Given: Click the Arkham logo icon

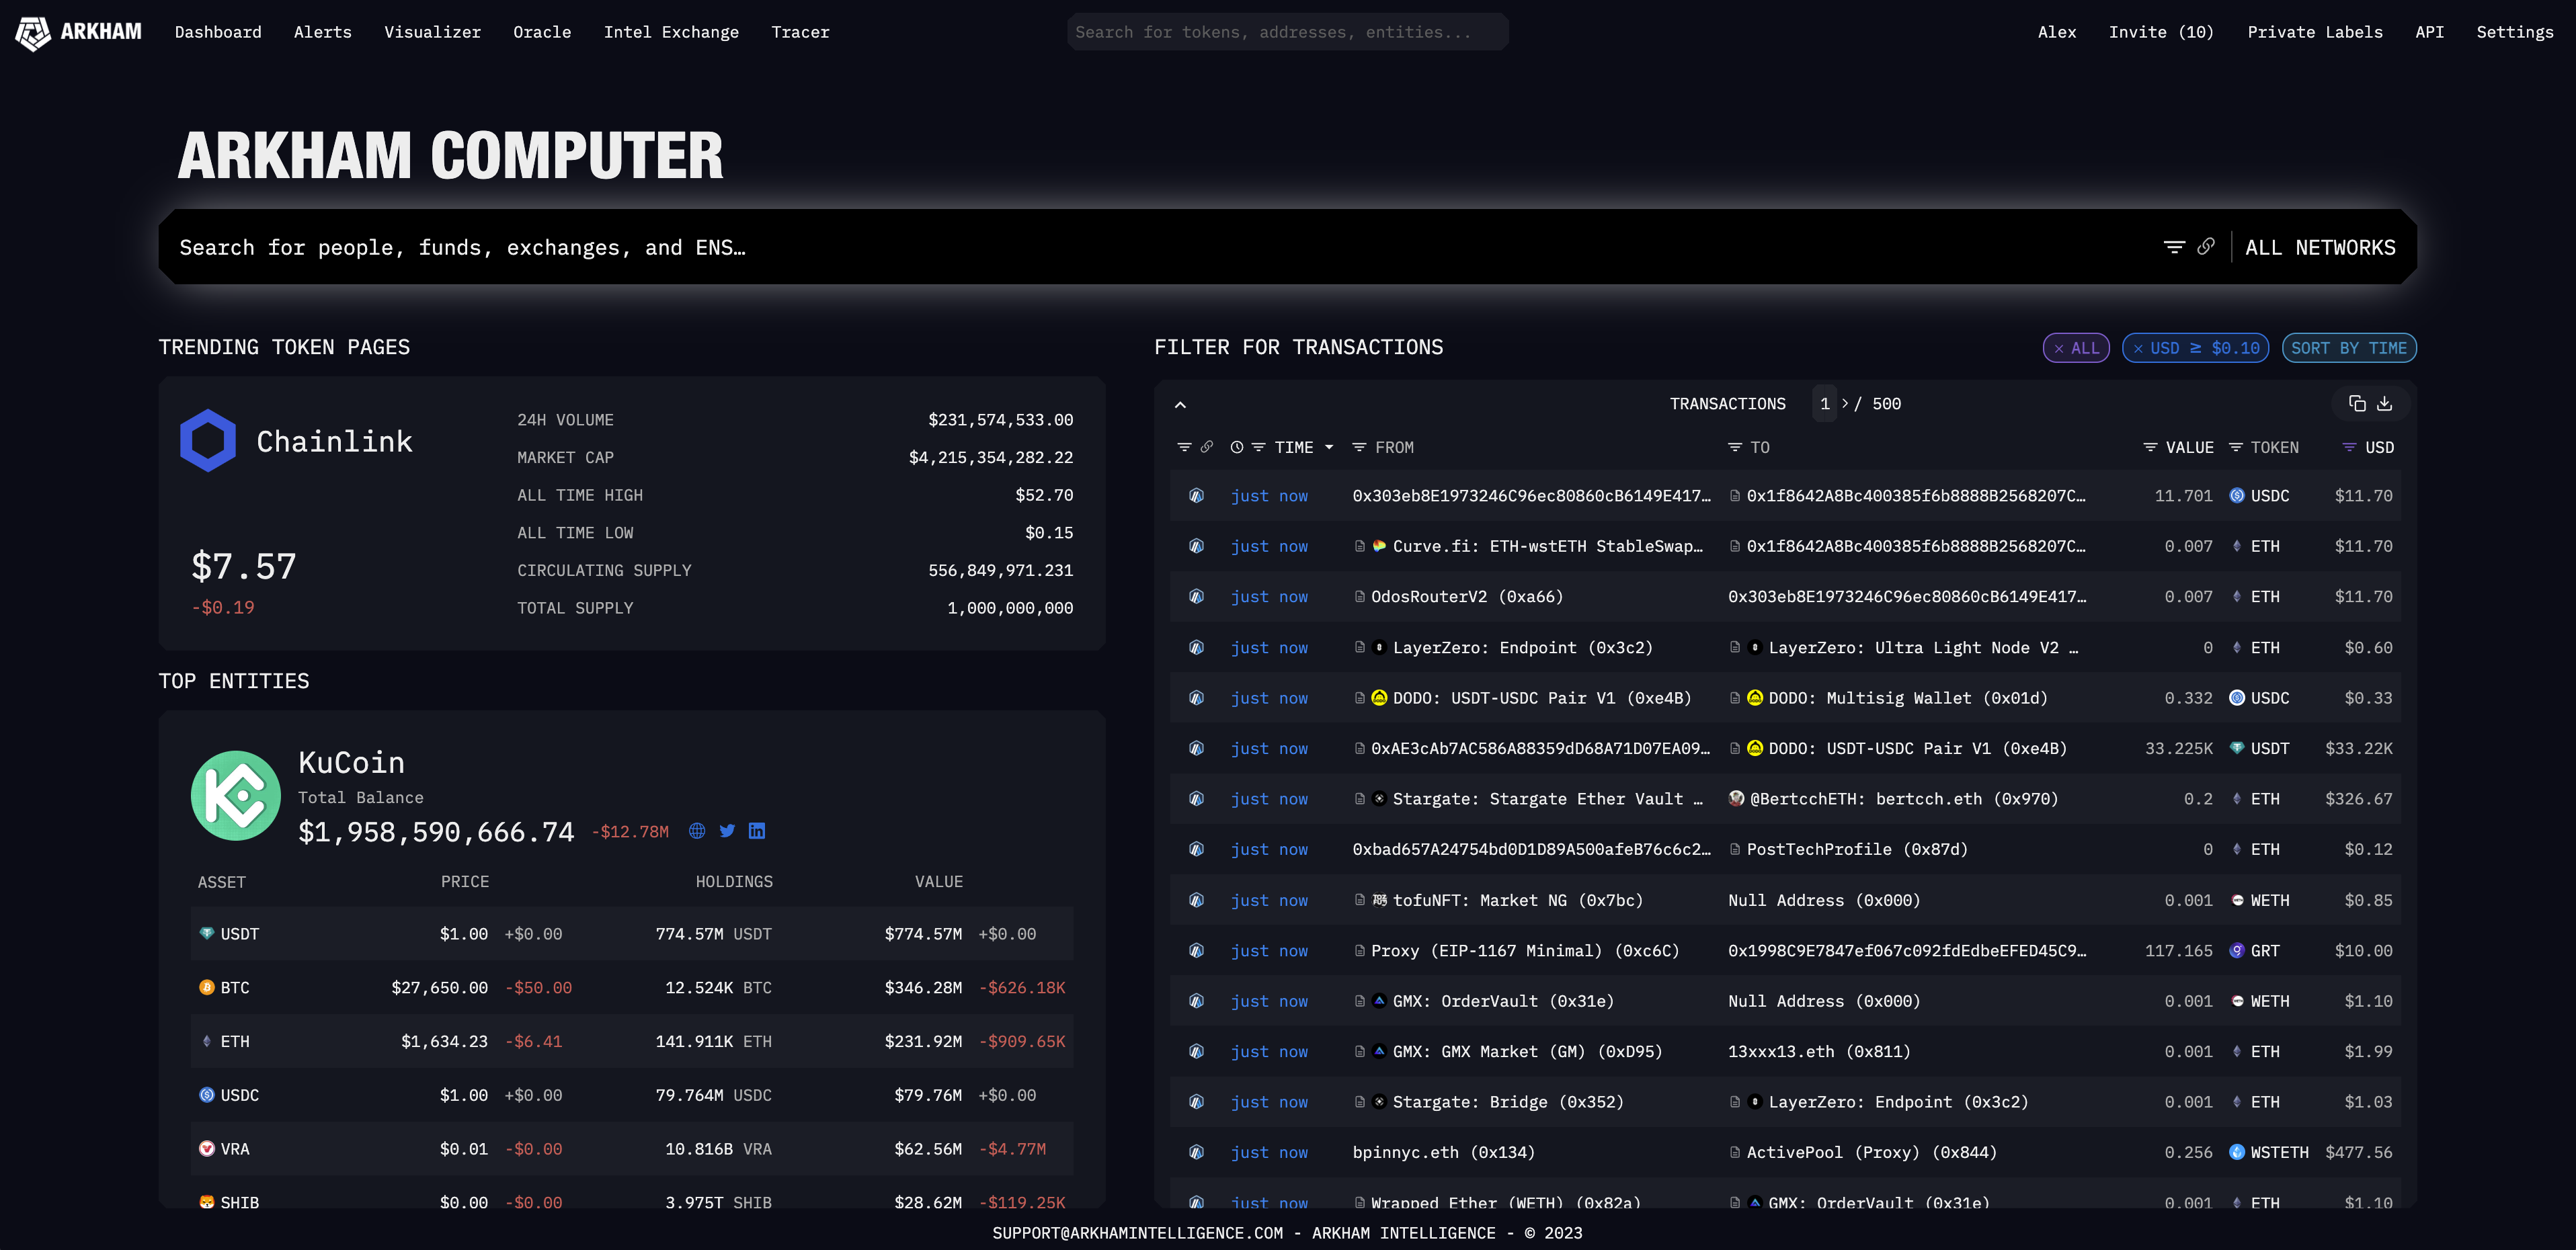Looking at the screenshot, I should (x=33, y=33).
